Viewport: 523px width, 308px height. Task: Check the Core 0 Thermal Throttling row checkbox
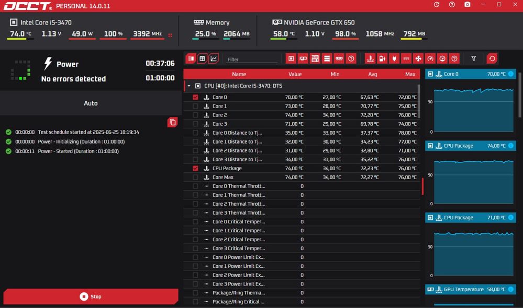click(195, 186)
